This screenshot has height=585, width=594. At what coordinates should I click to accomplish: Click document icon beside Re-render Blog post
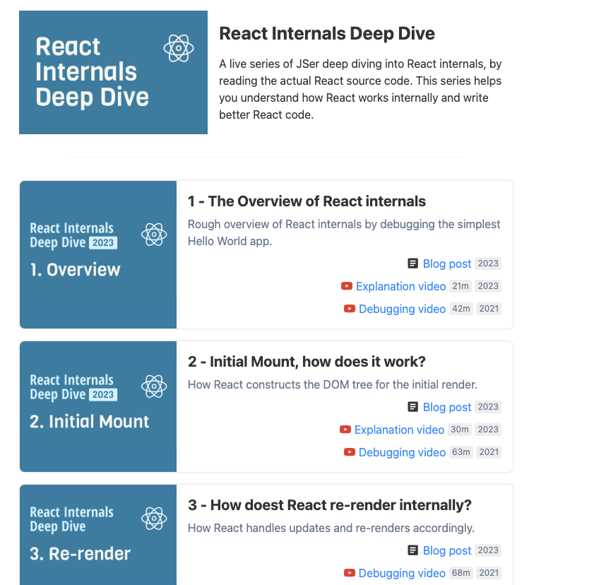(x=412, y=550)
